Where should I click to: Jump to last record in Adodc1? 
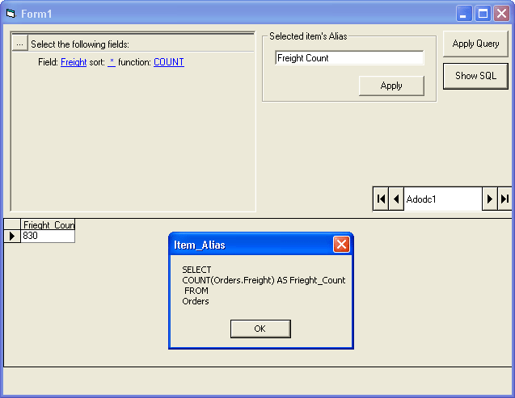click(504, 199)
